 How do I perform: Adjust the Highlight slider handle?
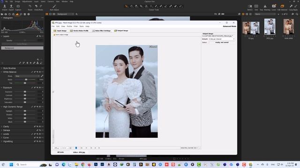coord(25,111)
